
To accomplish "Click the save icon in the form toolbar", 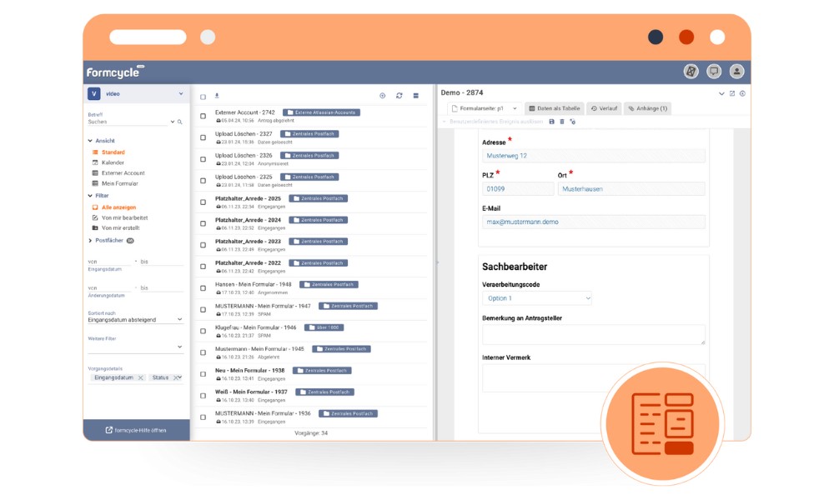I will 551,122.
